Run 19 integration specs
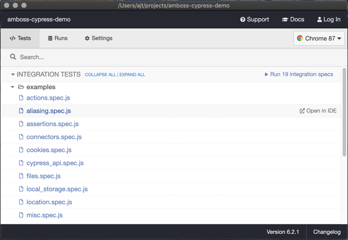This screenshot has width=348, height=240. (299, 74)
